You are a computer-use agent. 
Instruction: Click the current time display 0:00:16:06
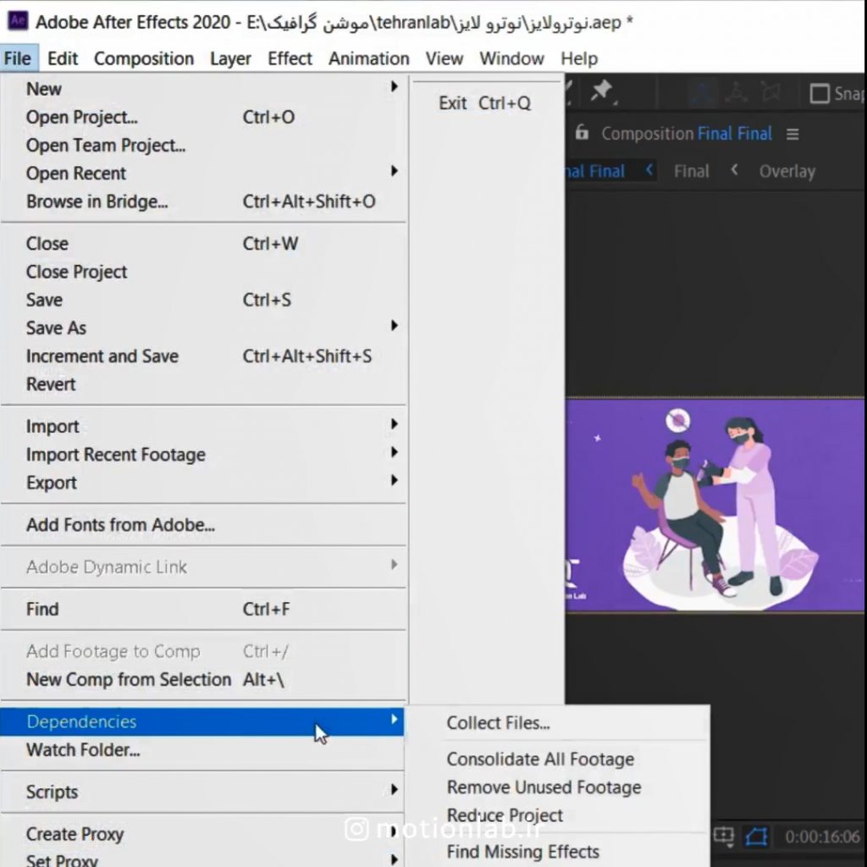[x=822, y=837]
